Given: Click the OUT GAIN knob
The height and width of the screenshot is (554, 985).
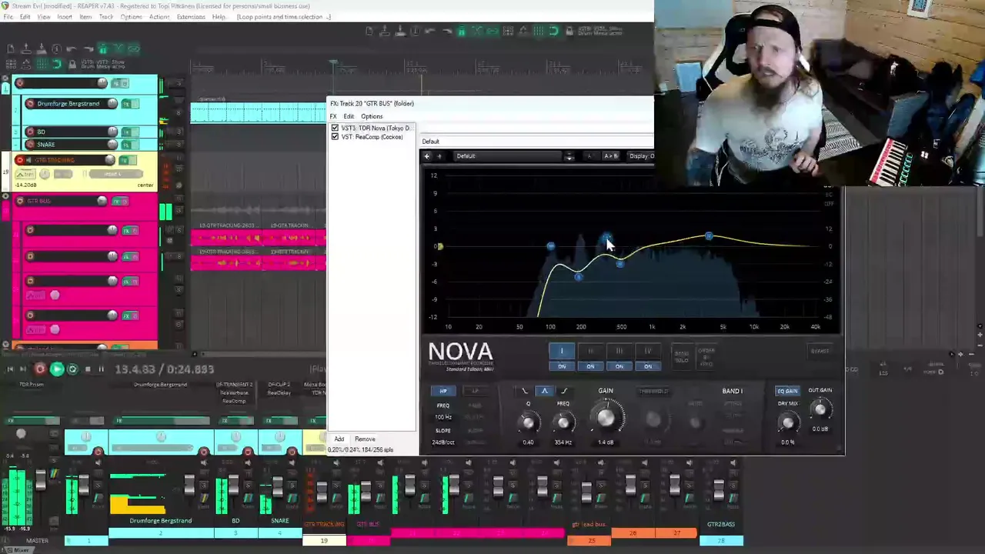Looking at the screenshot, I should 820,410.
